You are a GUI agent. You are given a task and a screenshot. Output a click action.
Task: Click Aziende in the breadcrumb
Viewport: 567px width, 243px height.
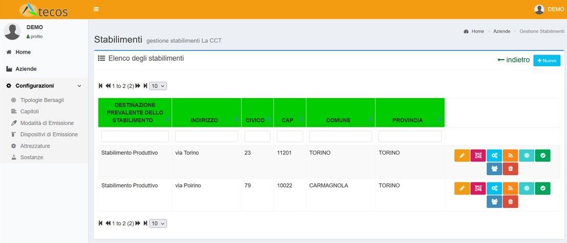(x=501, y=31)
